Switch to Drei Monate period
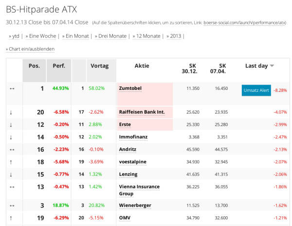The image size is (292, 226). tap(111, 36)
